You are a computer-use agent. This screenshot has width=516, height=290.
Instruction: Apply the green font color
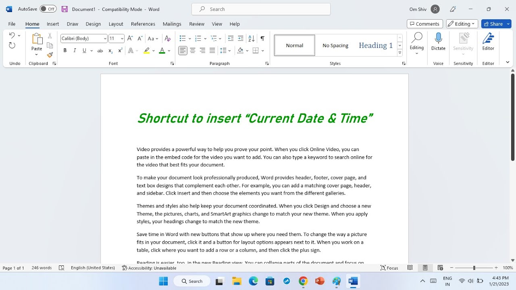[162, 51]
